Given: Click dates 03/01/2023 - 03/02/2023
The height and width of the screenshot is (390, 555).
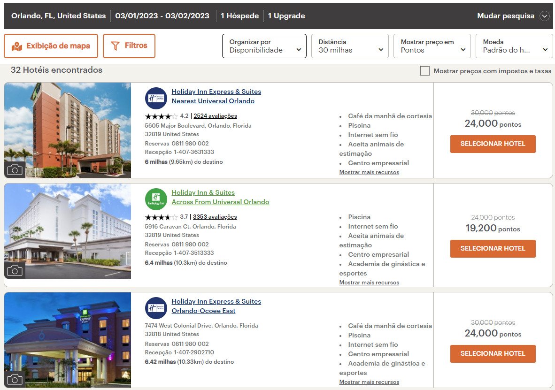Looking at the screenshot, I should coord(162,16).
